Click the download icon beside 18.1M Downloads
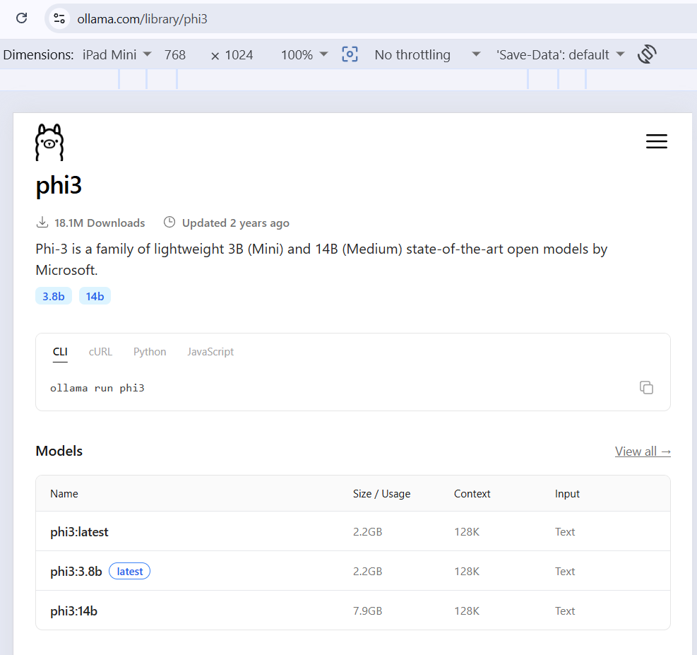 point(42,222)
